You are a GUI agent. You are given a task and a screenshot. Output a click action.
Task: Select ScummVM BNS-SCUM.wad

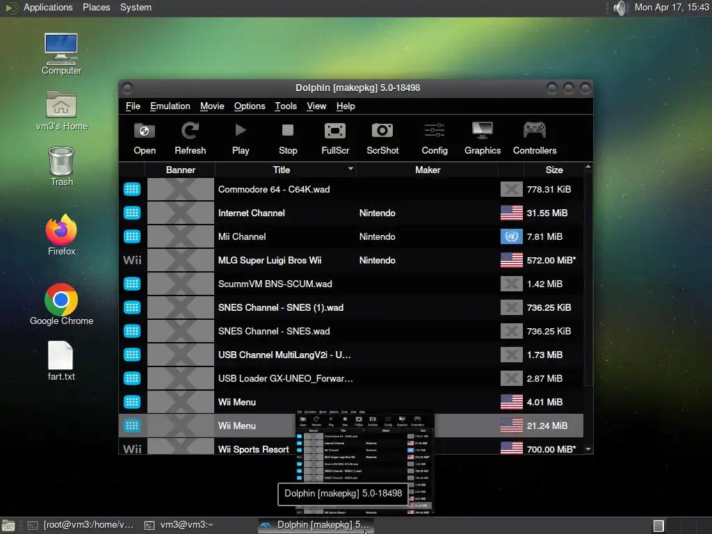(x=275, y=284)
